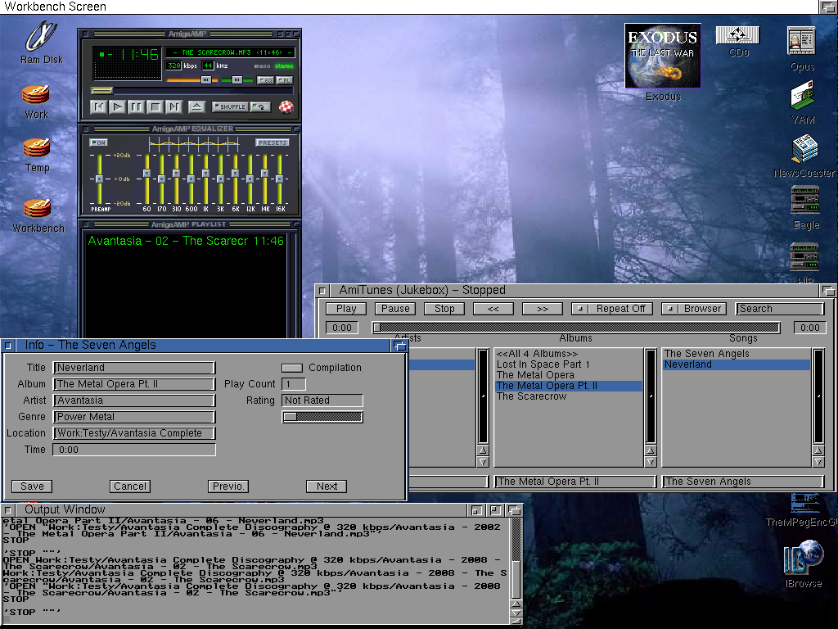The height and width of the screenshot is (629, 838).
Task: Toggle the EQ window button in AmigaAMP
Action: tap(266, 80)
